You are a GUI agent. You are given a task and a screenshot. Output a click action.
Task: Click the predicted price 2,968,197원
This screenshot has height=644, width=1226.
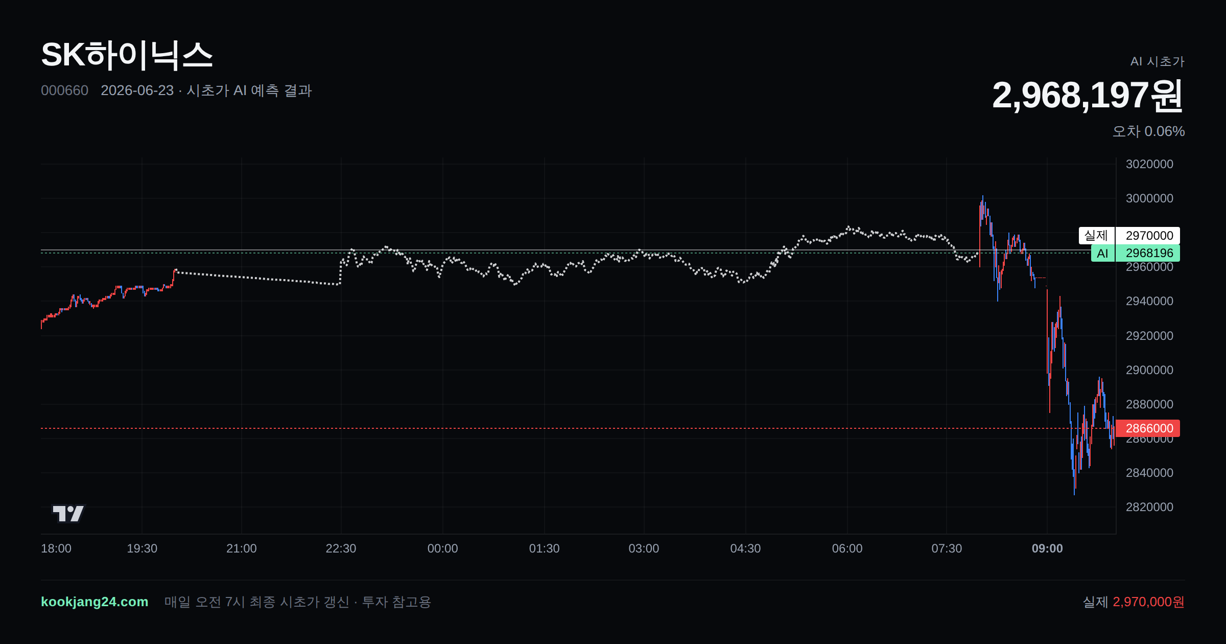pyautogui.click(x=1088, y=96)
